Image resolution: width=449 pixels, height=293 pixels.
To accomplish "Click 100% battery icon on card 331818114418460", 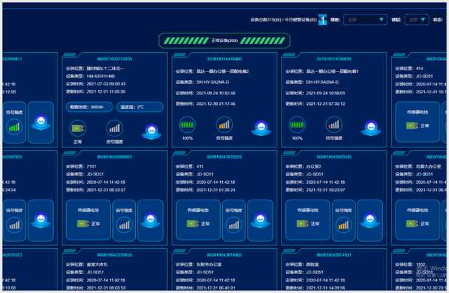I will pos(187,125).
